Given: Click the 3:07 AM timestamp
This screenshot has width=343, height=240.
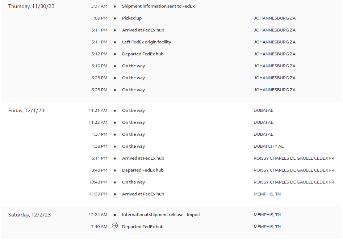Looking at the screenshot, I should click(x=99, y=7).
